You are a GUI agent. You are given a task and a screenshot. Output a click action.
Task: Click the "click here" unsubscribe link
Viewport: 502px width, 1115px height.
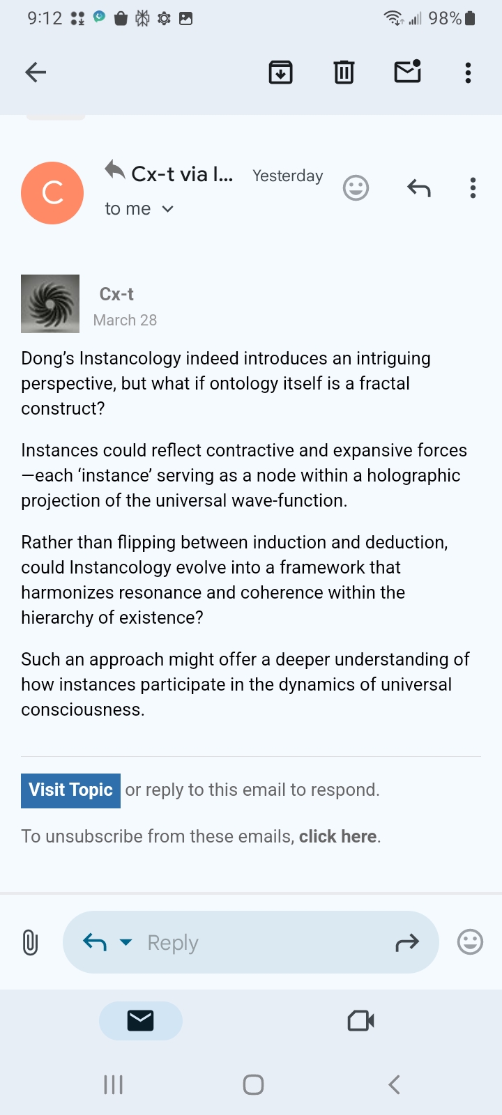[337, 836]
